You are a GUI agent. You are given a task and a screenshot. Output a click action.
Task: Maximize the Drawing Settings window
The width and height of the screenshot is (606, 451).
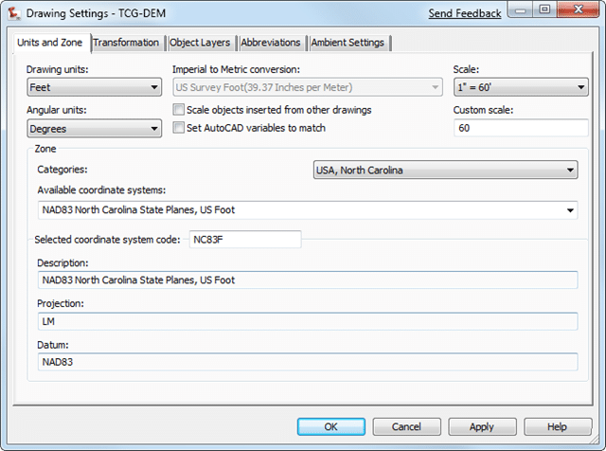(544, 10)
